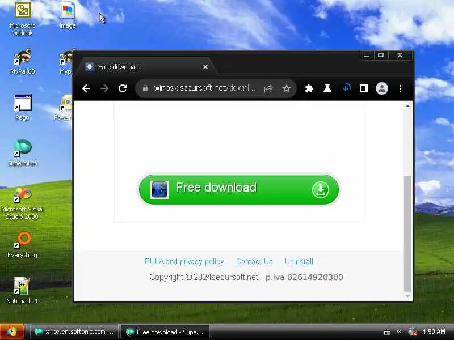
Task: Click scrollbar up arrow in browser
Action: point(407,106)
